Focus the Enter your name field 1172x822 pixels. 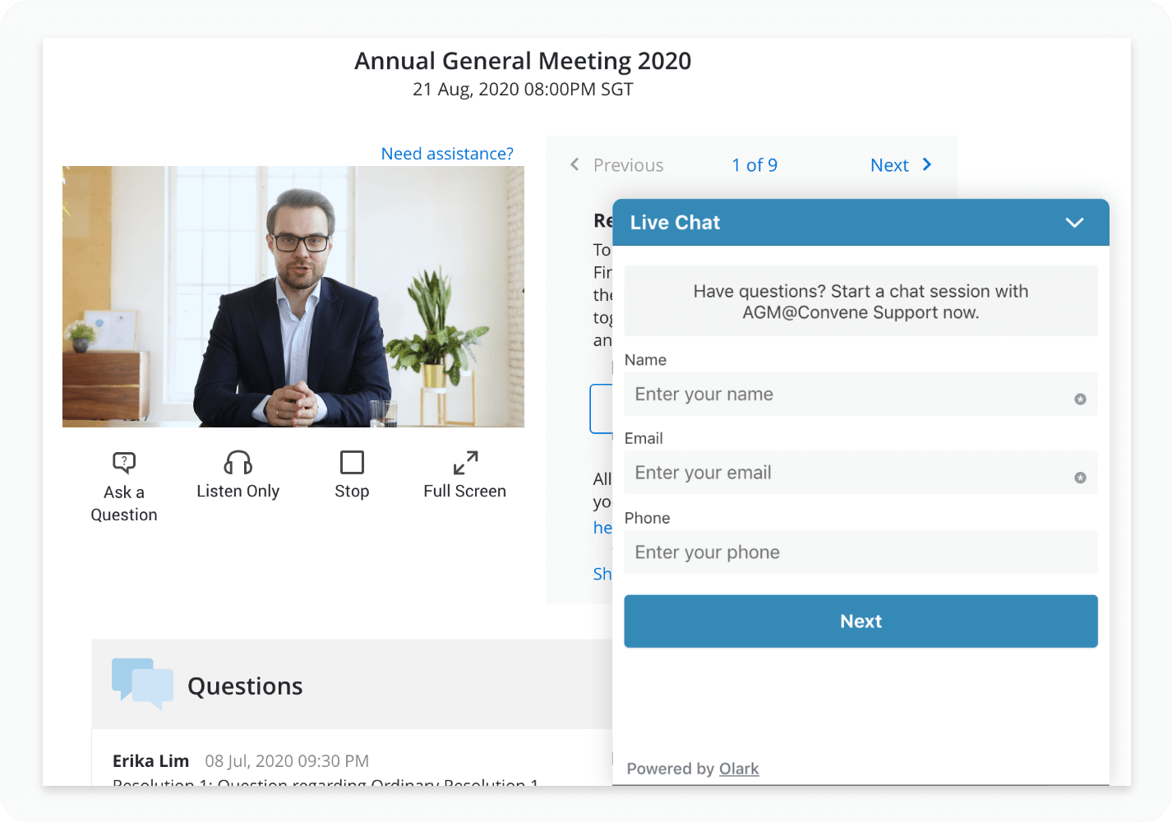point(847,395)
